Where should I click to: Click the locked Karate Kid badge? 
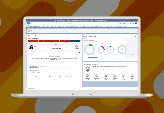pyautogui.click(x=105, y=76)
